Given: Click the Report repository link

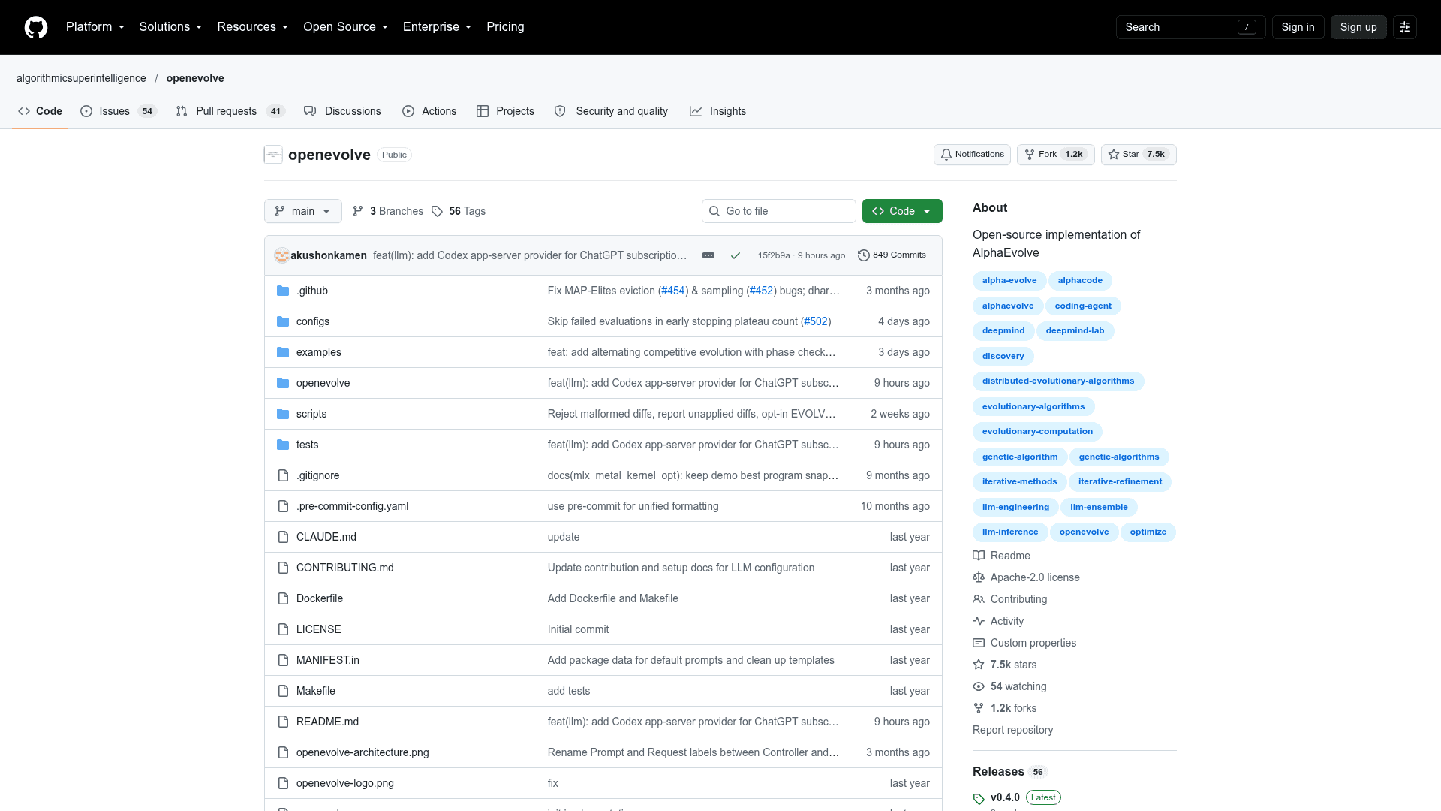Looking at the screenshot, I should click(x=1012, y=730).
